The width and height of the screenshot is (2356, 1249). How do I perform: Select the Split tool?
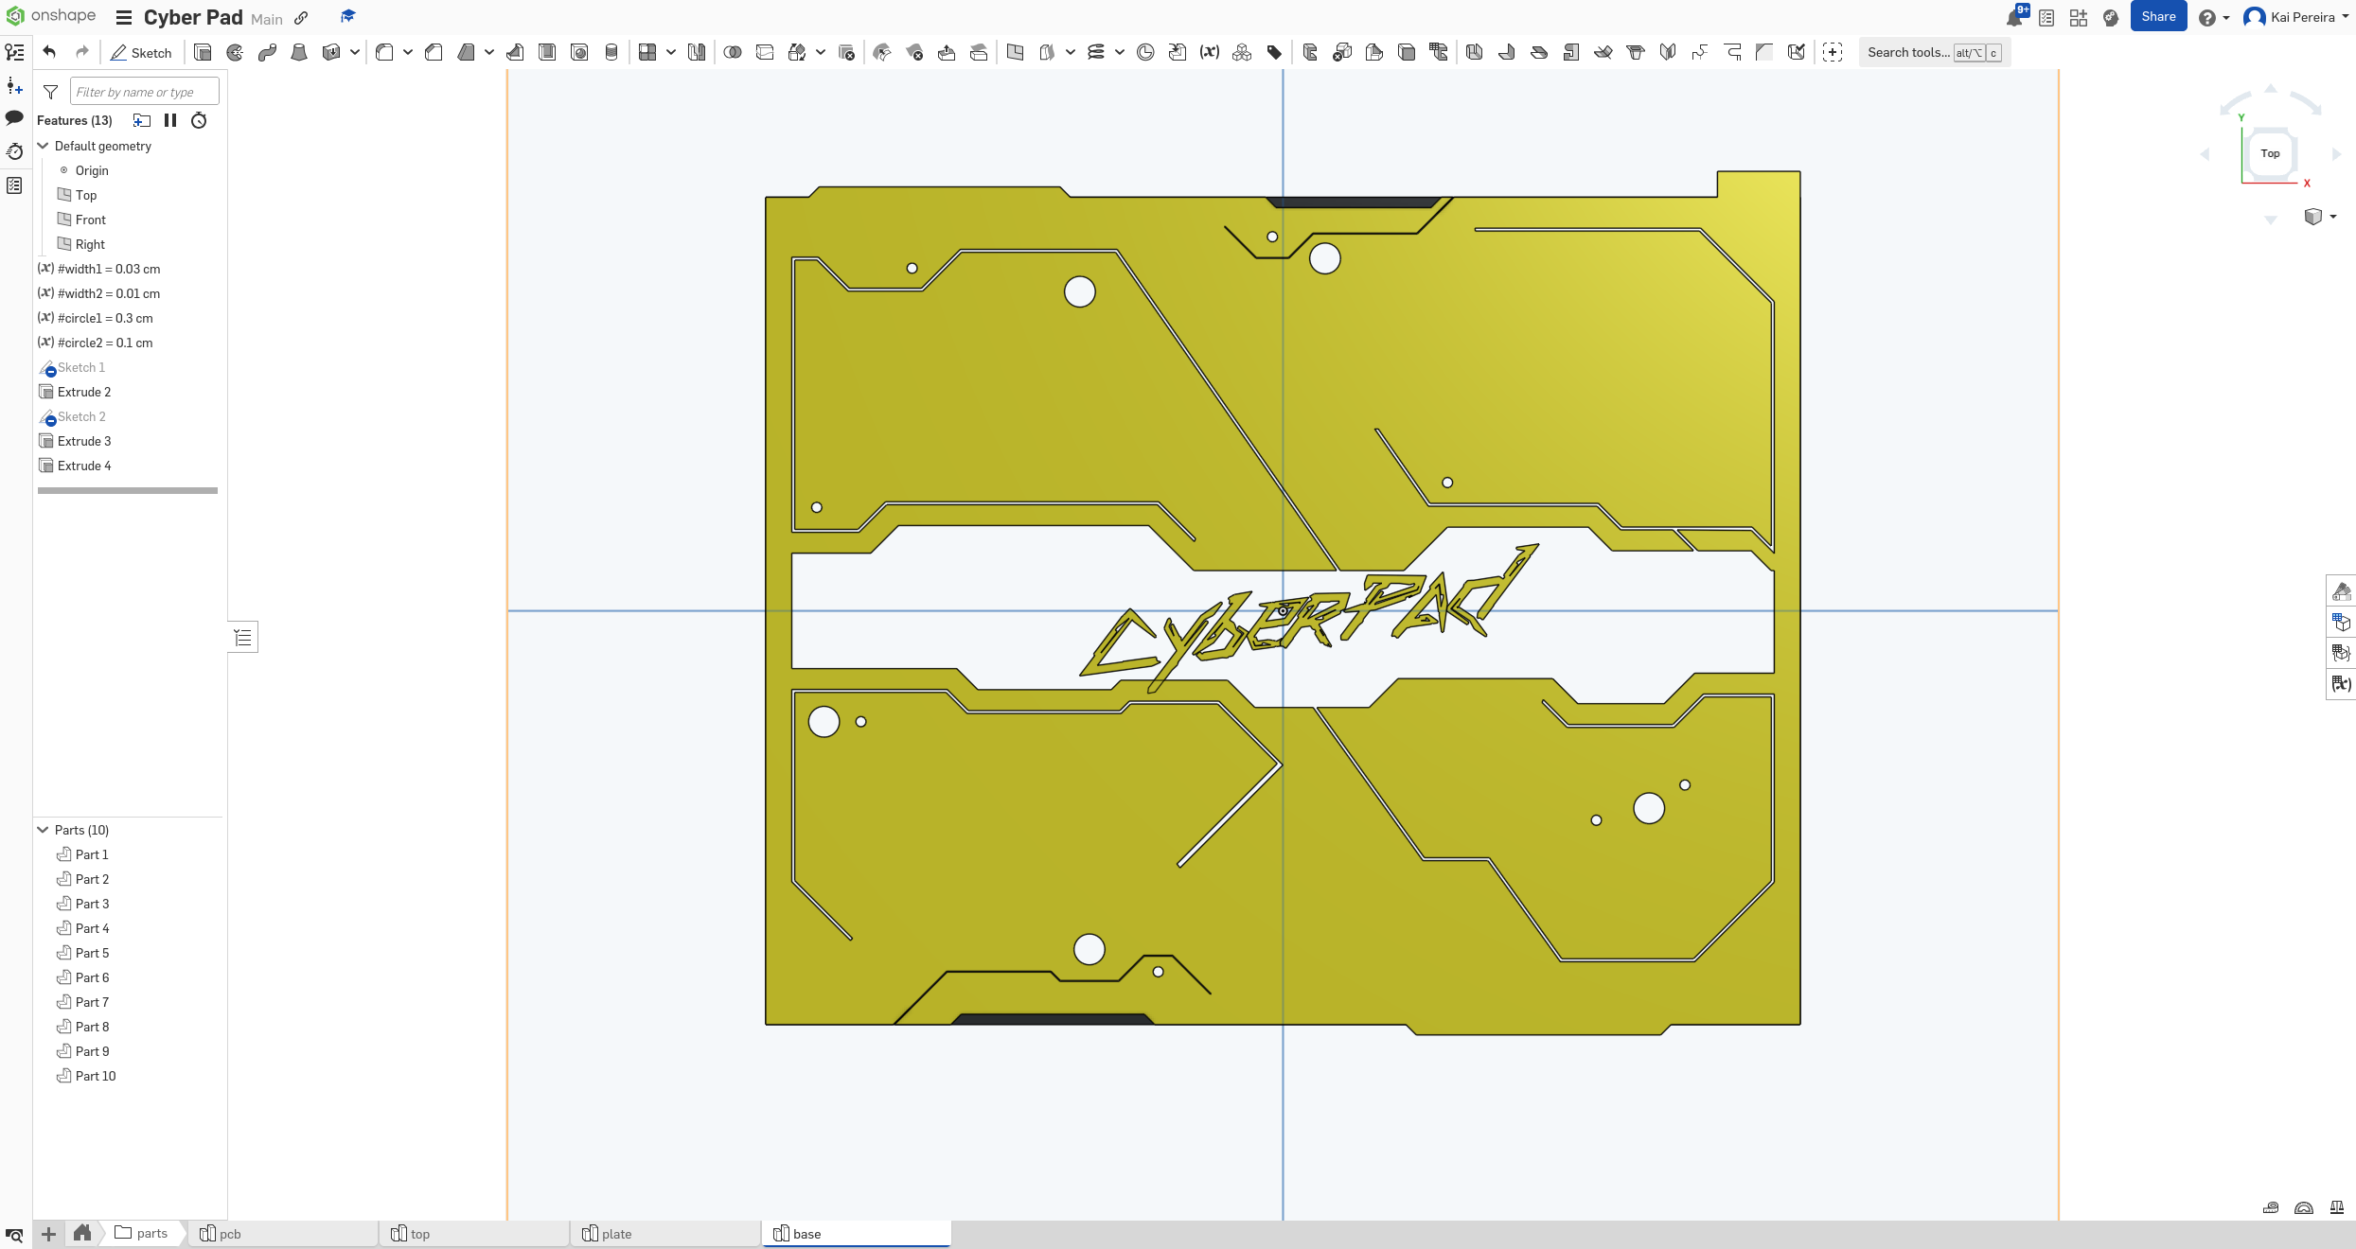coord(764,52)
